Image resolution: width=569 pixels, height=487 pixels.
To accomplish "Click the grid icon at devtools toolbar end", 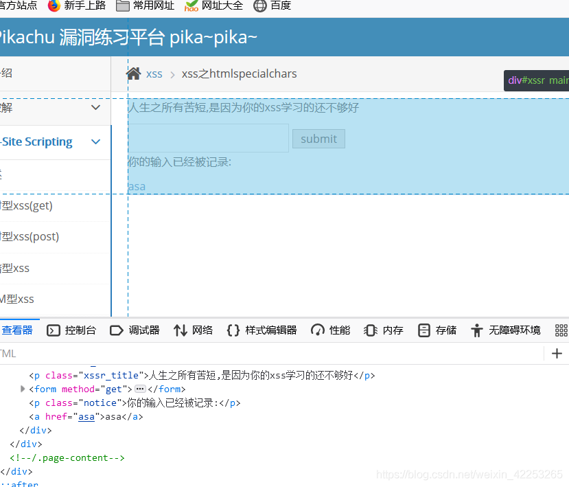I will (561, 330).
